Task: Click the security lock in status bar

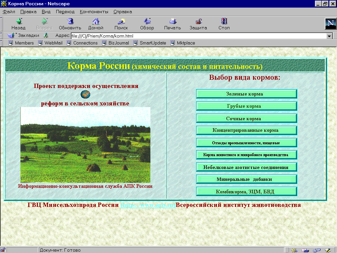Action: 3,250
